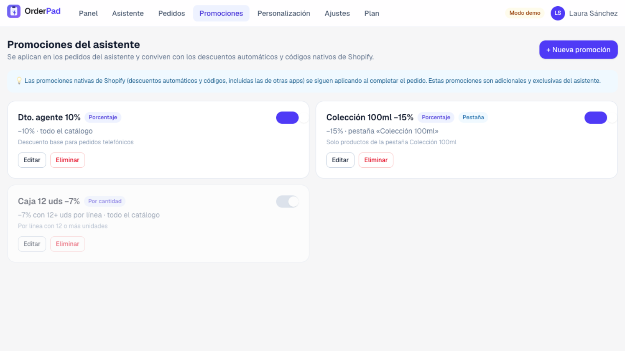Enable the Caja 12 uds -7% toggle

[287, 201]
